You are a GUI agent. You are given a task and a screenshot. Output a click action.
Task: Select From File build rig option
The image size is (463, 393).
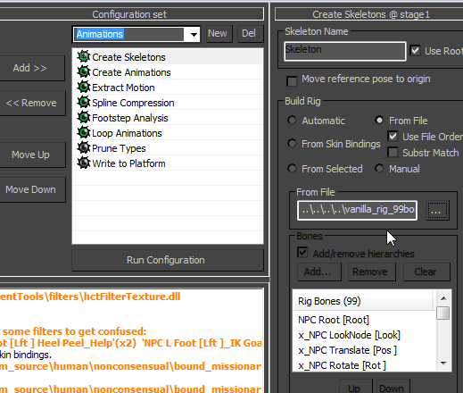(x=379, y=120)
